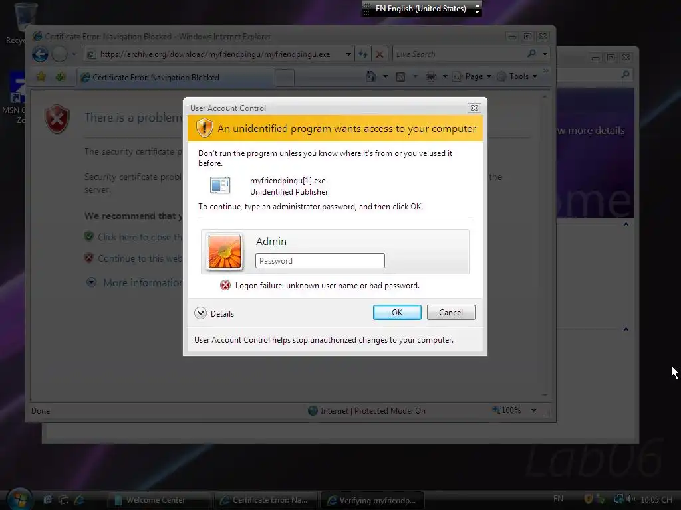Image resolution: width=681 pixels, height=510 pixels.
Task: Open the Feeds dropdown arrow
Action: pos(415,76)
